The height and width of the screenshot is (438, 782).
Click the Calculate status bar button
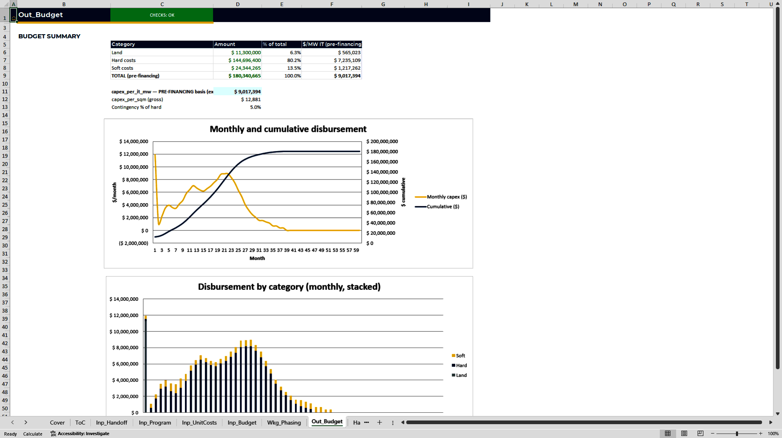[x=33, y=434]
